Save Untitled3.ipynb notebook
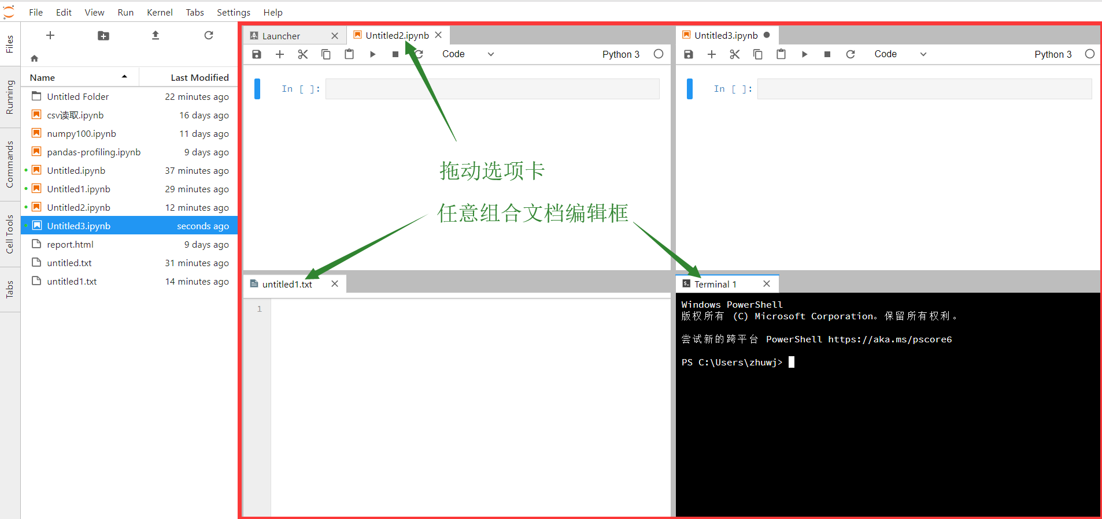 click(689, 54)
